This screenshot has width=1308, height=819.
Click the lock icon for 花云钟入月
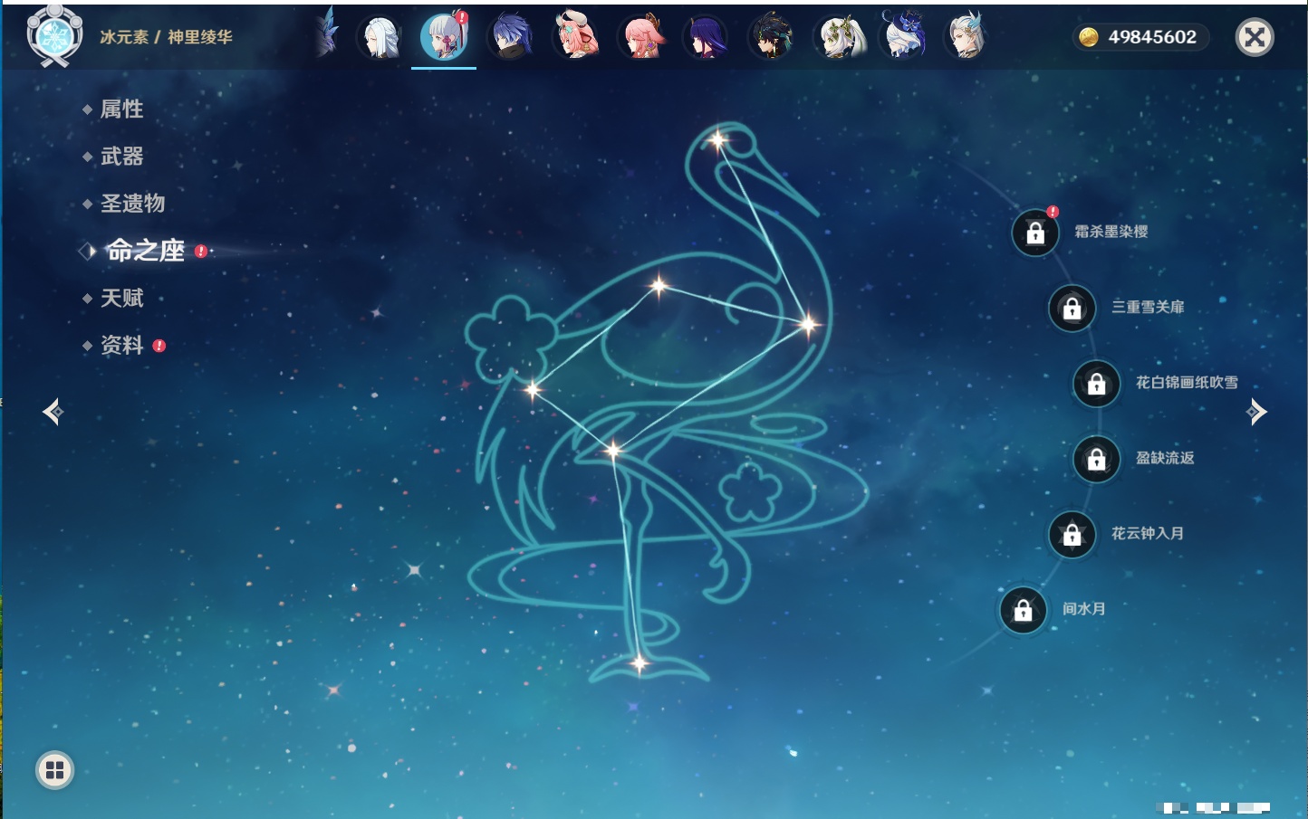tap(1072, 534)
